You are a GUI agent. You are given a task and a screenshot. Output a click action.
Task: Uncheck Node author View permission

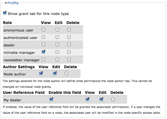(41, 73)
